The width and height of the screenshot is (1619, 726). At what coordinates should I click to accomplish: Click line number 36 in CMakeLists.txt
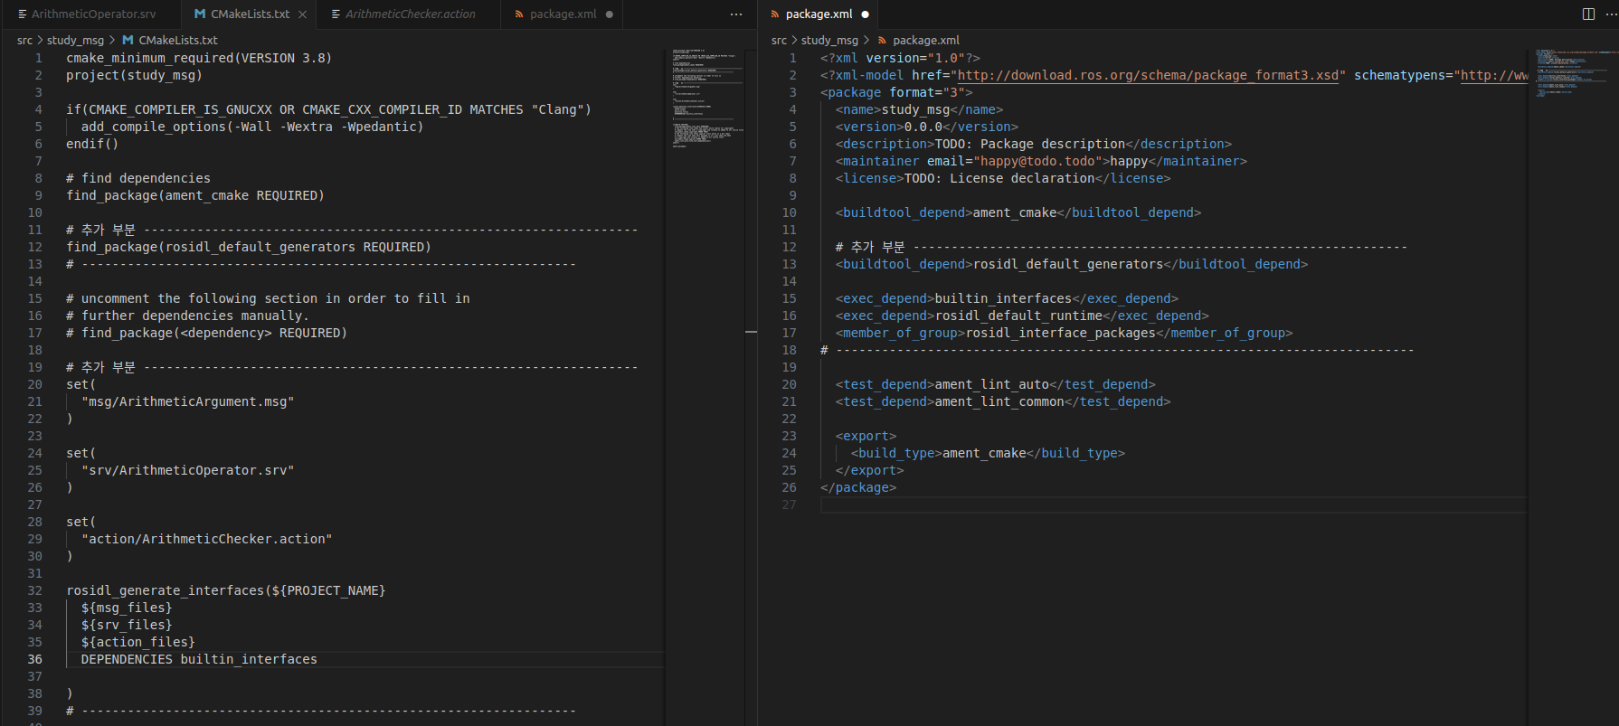click(x=34, y=660)
